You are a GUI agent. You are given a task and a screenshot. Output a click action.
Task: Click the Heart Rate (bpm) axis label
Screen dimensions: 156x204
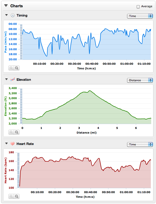click(x=5, y=170)
